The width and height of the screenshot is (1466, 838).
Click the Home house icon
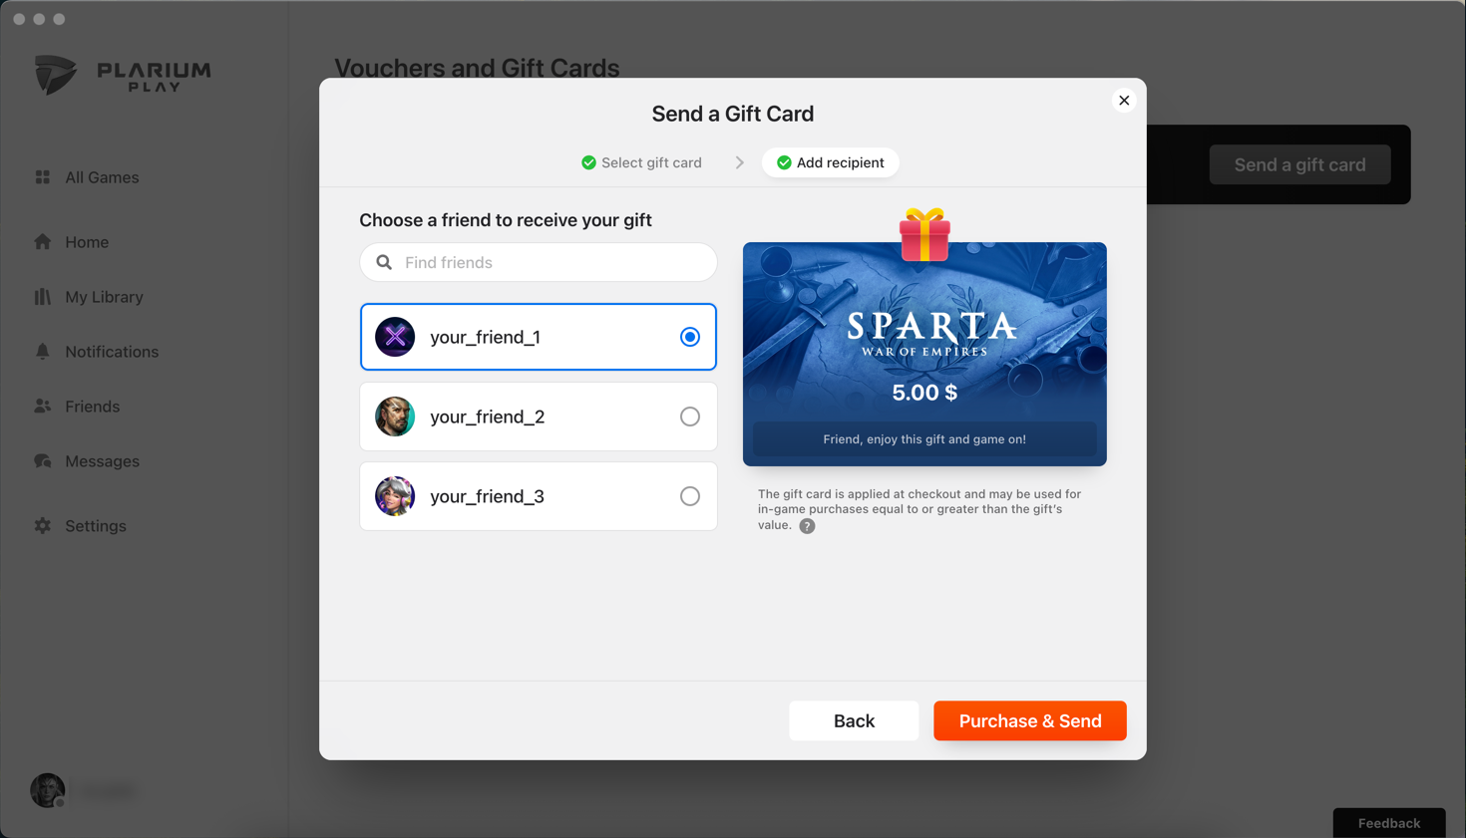(x=43, y=242)
